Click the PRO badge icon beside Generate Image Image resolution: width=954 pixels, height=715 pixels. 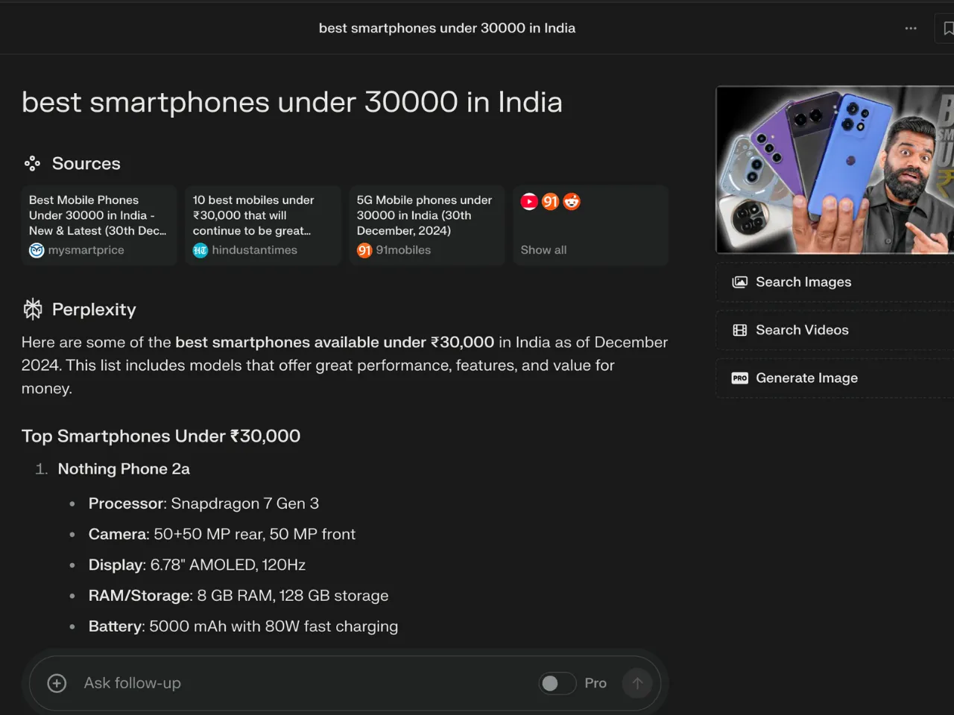(739, 378)
